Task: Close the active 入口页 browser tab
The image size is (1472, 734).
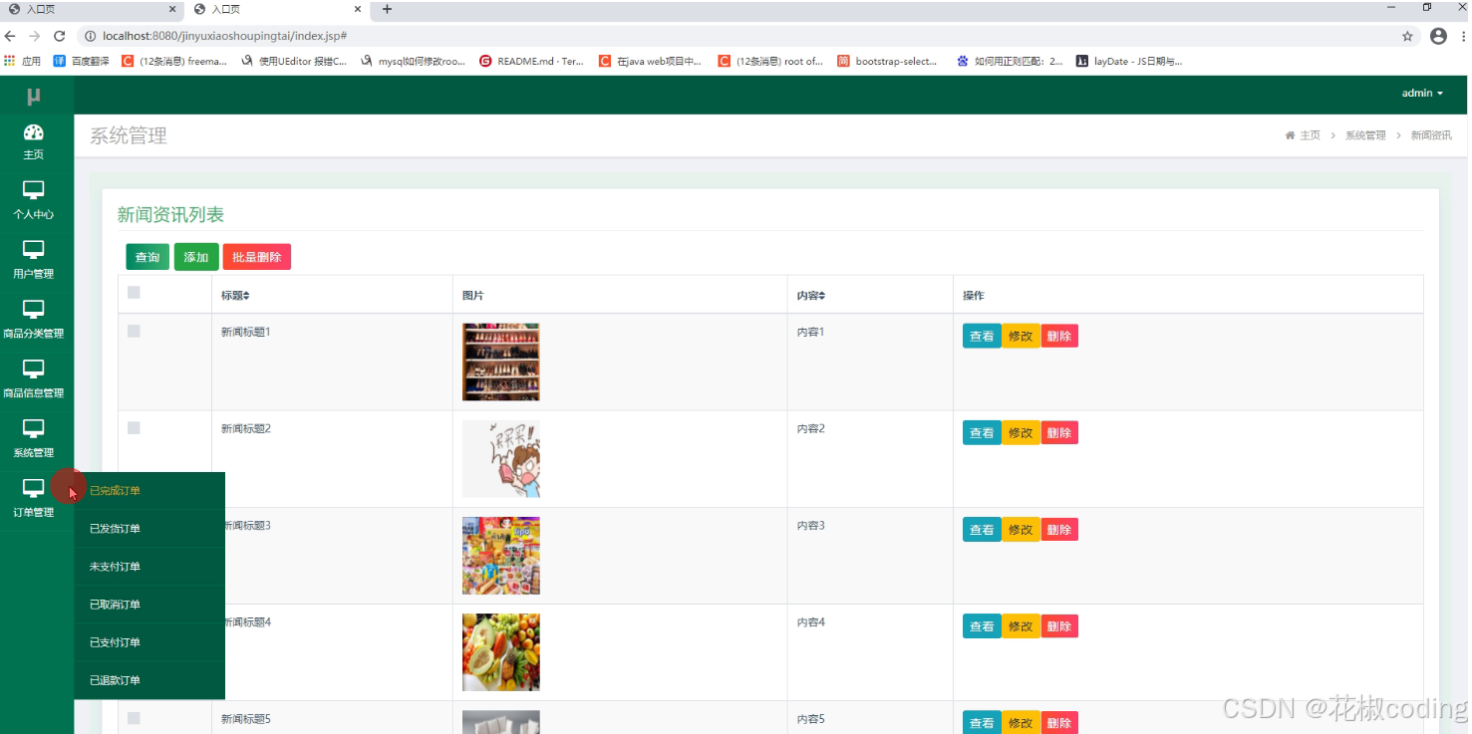Action: [357, 9]
